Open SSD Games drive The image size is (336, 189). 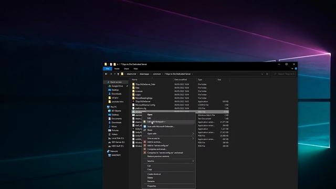pyautogui.click(x=118, y=142)
